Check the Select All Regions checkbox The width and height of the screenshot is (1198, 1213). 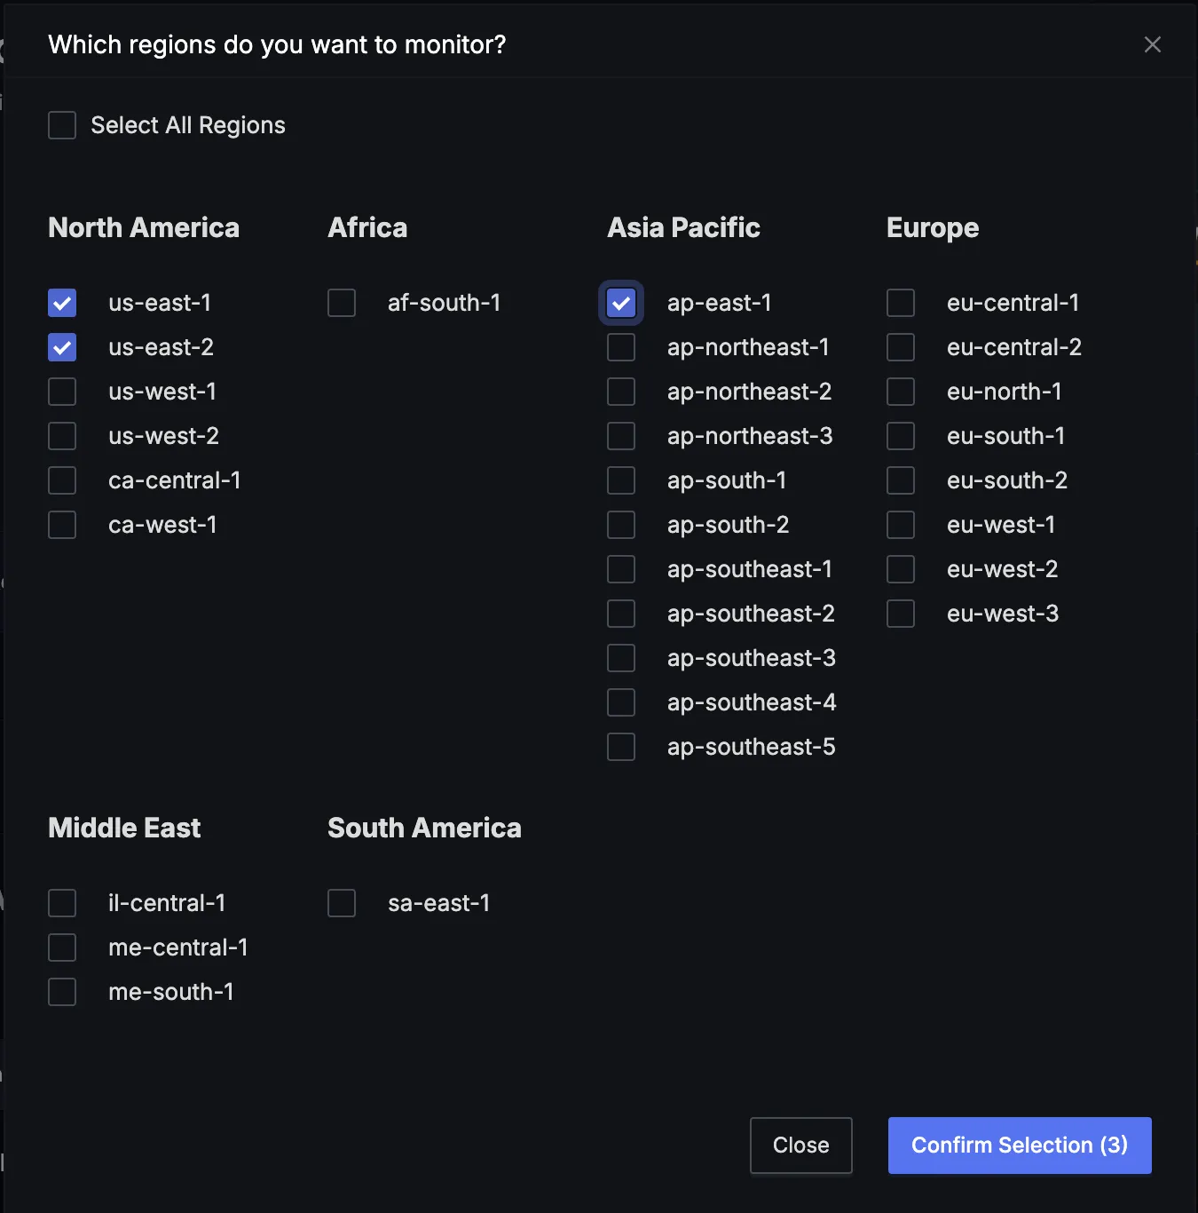(62, 125)
